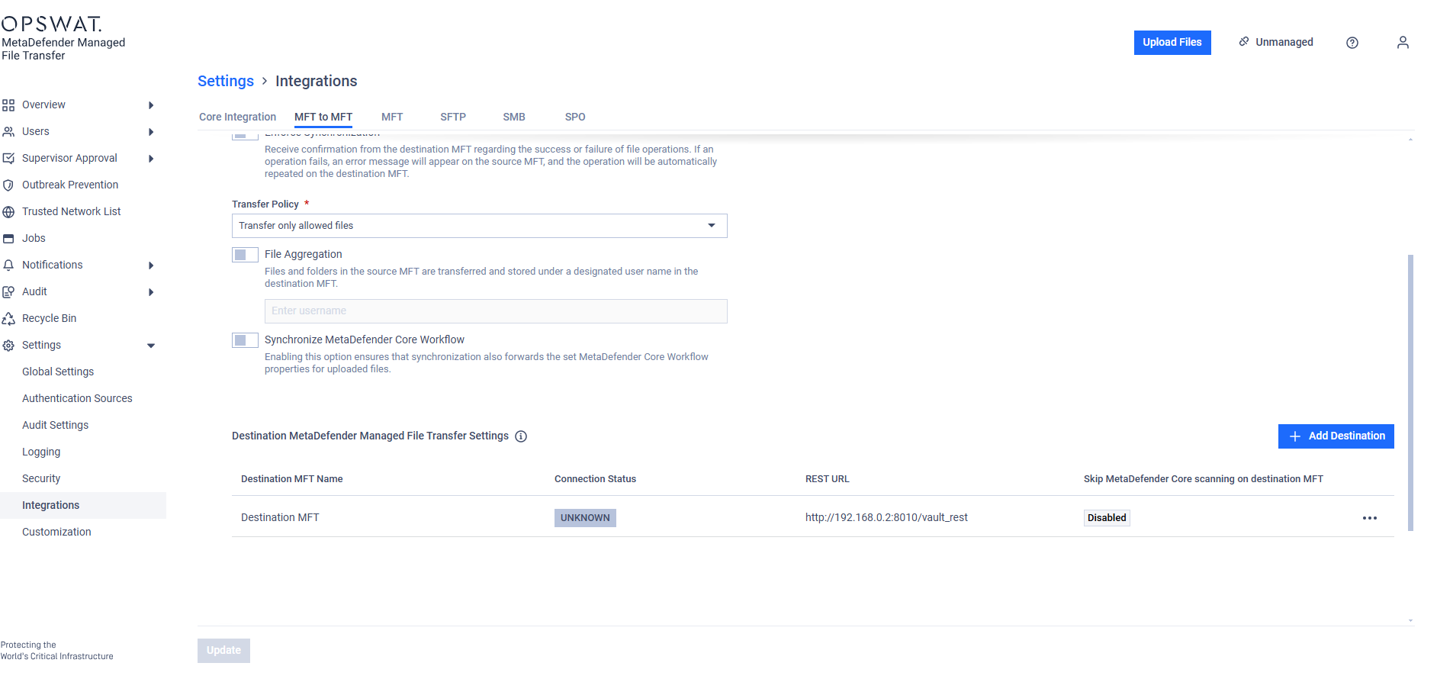Click the Recycle Bin icon
The width and height of the screenshot is (1437, 679).
pyautogui.click(x=8, y=319)
